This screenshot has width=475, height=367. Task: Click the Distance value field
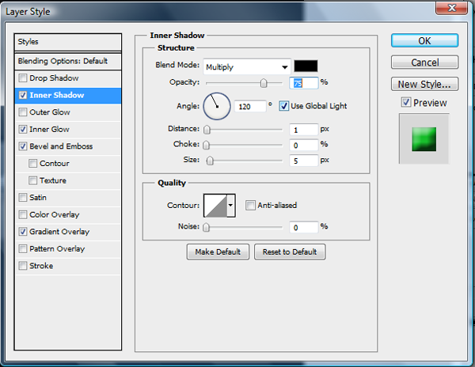(x=304, y=130)
